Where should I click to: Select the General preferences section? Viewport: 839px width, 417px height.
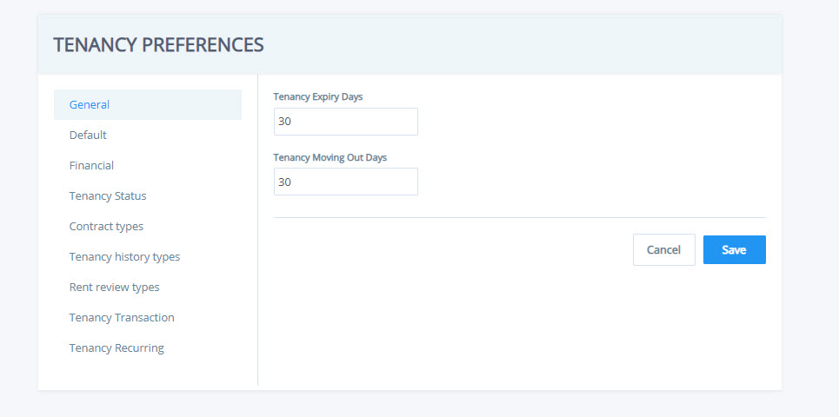(147, 105)
